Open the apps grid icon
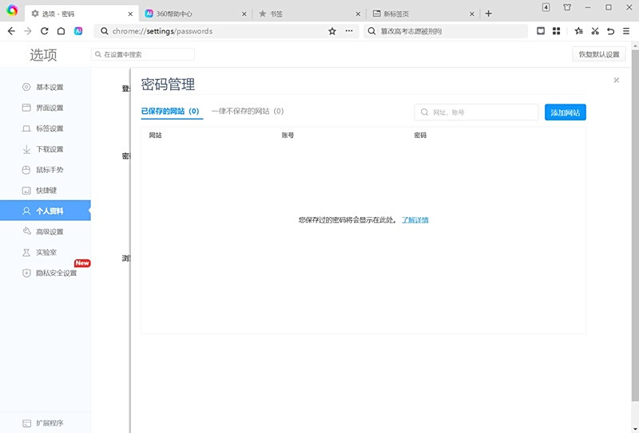This screenshot has height=433, width=639. tap(556, 31)
